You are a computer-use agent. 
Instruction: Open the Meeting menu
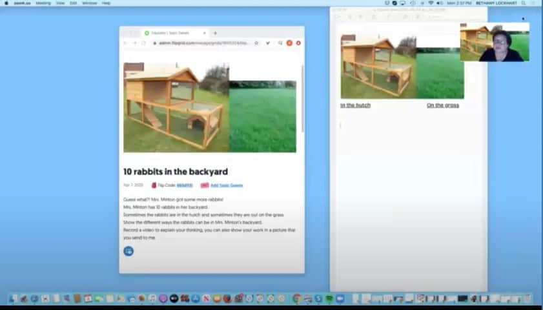43,3
